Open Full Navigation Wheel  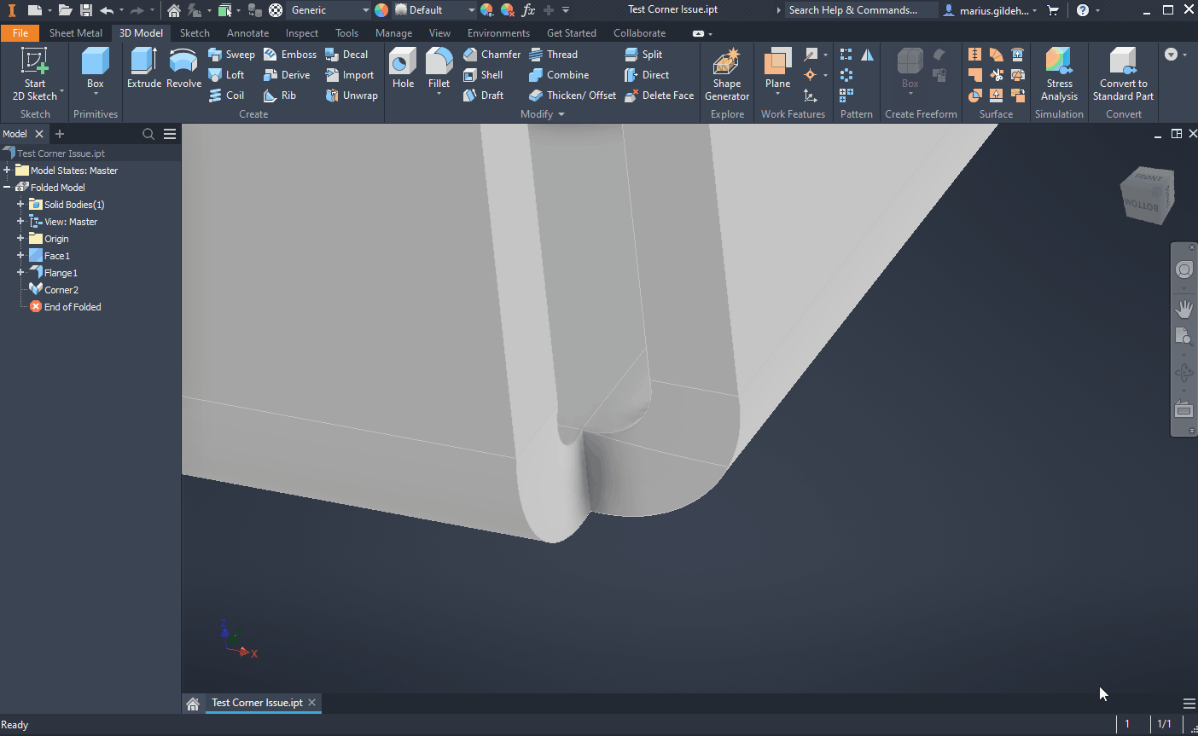click(x=1184, y=270)
